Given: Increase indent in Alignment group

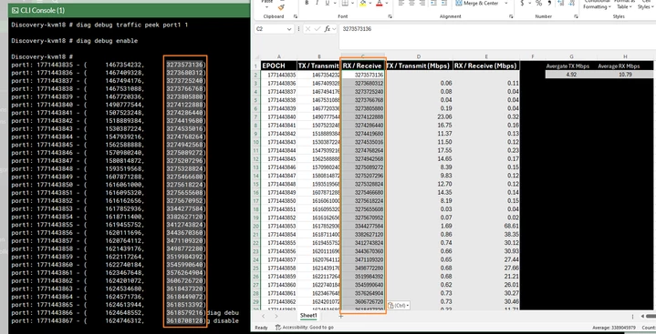Looking at the screenshot, I should click(443, 4).
